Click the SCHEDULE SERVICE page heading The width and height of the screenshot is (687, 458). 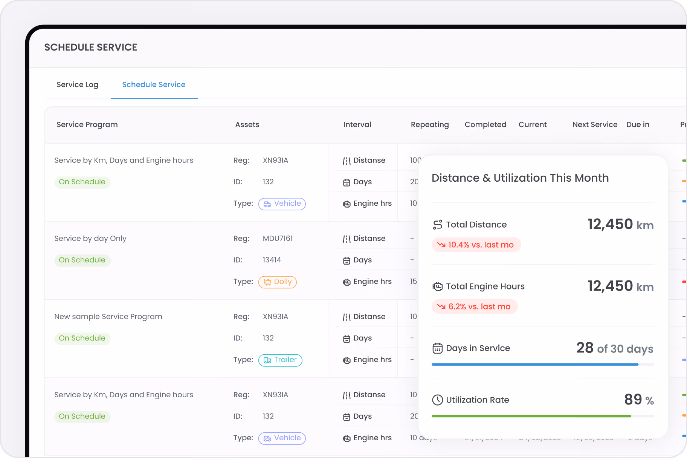click(x=91, y=47)
